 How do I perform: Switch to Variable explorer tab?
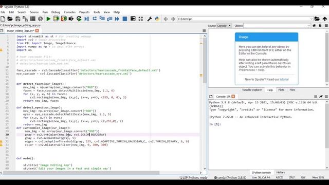252,90
